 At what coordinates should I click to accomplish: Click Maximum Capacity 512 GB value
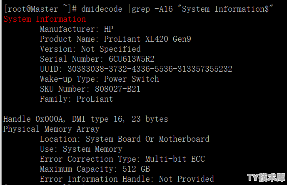[136, 169]
